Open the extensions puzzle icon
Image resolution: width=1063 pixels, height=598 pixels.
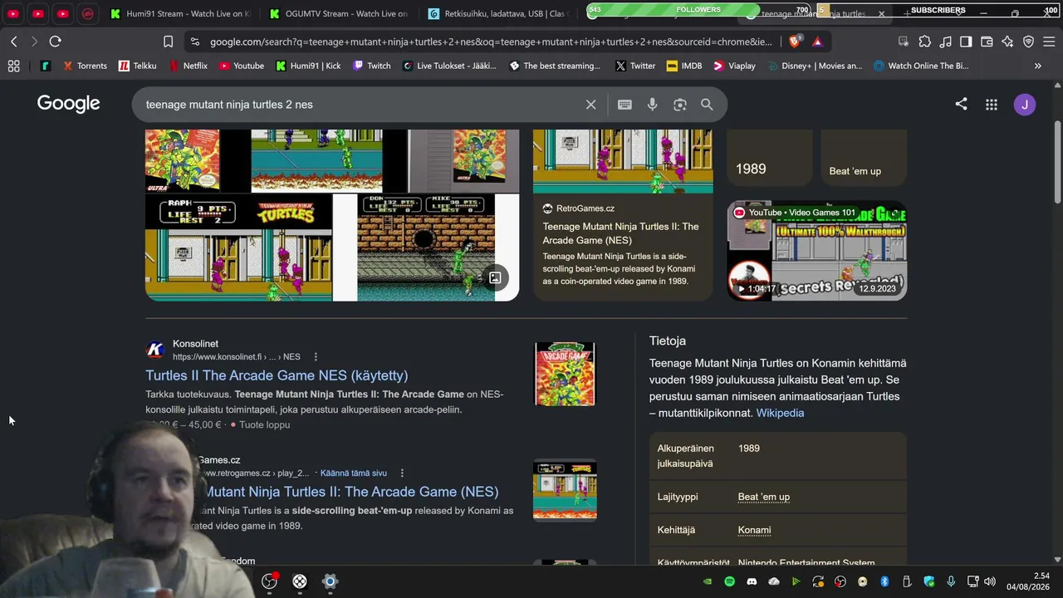coord(925,42)
